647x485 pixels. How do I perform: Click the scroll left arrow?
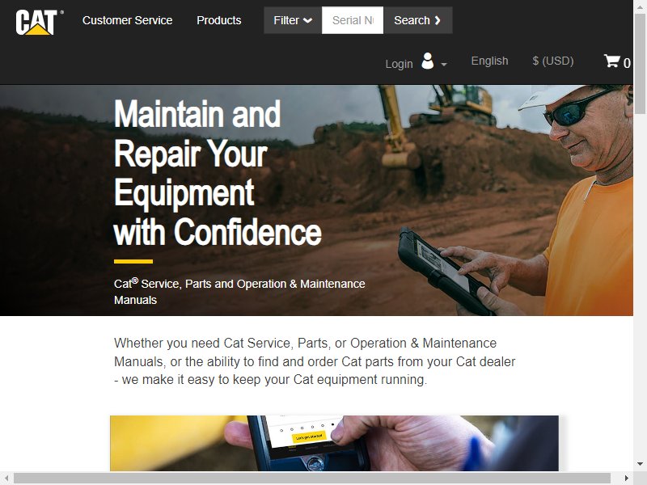pyautogui.click(x=6, y=478)
